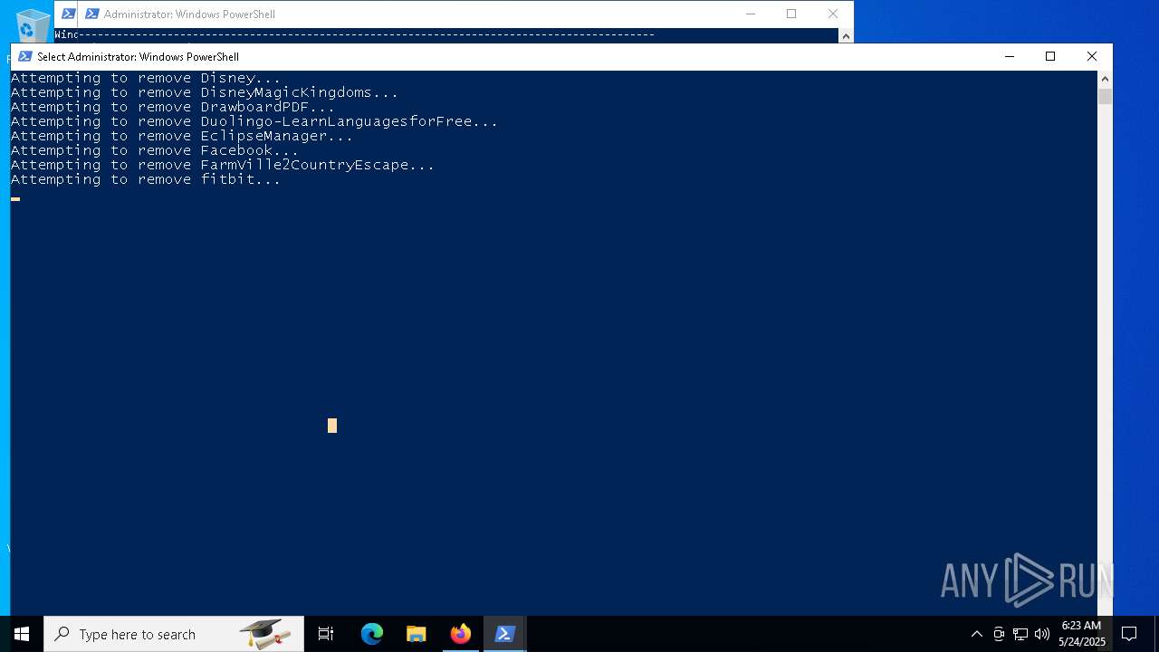Maximize the background PowerShell window
This screenshot has height=652, width=1159.
coord(791,14)
